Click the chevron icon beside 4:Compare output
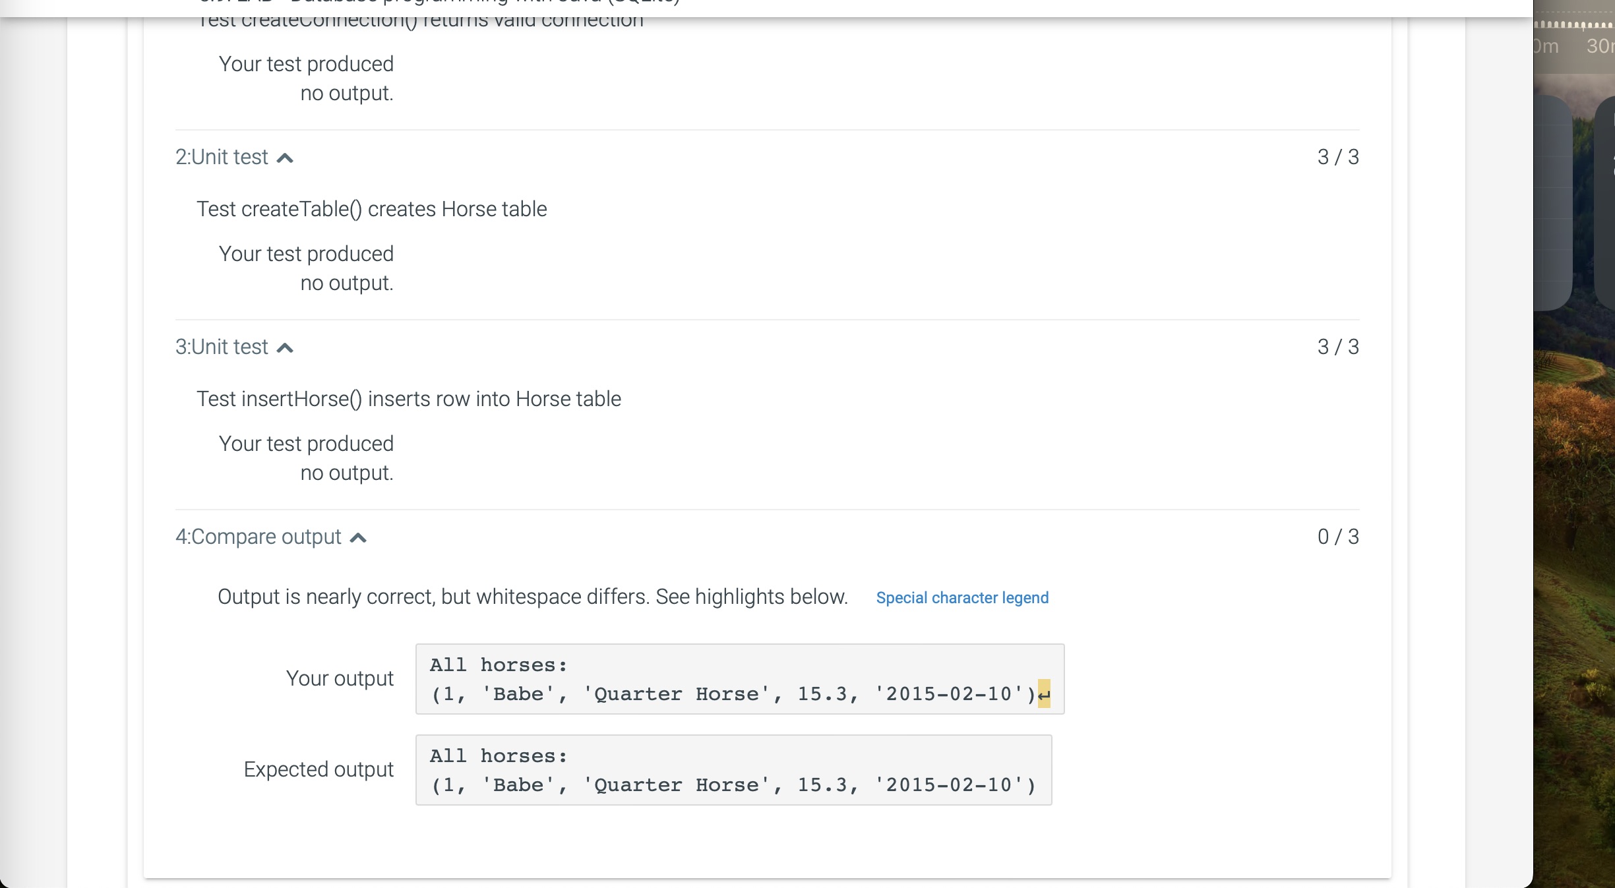Screen dimensions: 1615x888 coord(358,537)
